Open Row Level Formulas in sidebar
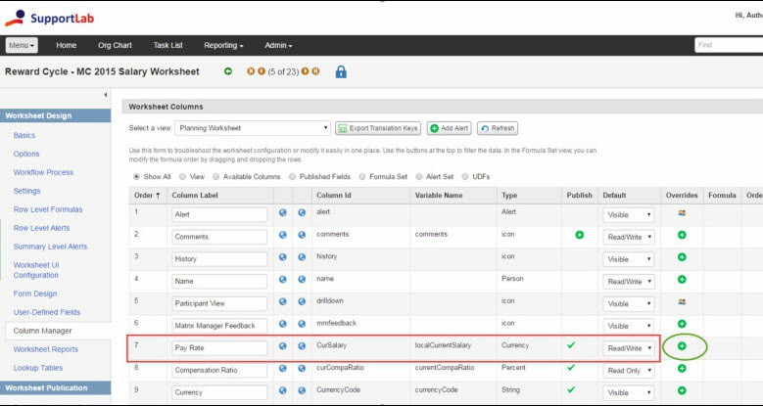Image resolution: width=763 pixels, height=406 pixels. (x=48, y=209)
